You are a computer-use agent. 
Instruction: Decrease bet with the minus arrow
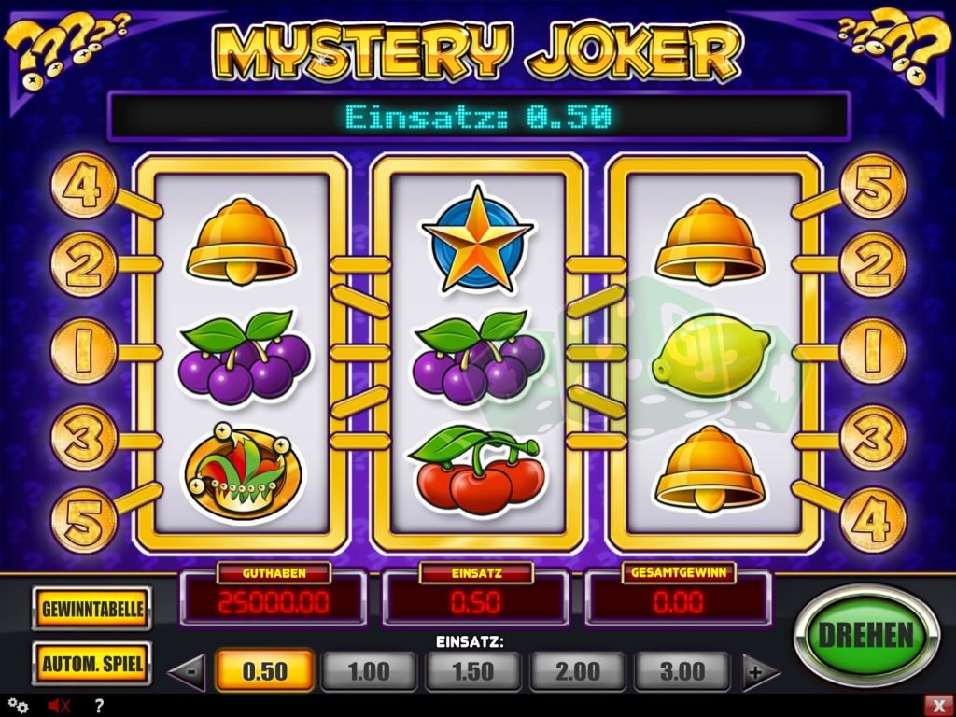[188, 672]
